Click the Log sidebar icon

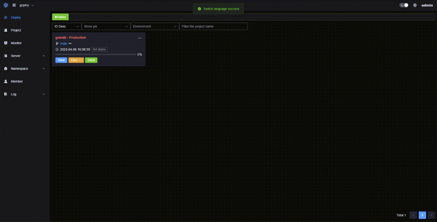[6, 94]
